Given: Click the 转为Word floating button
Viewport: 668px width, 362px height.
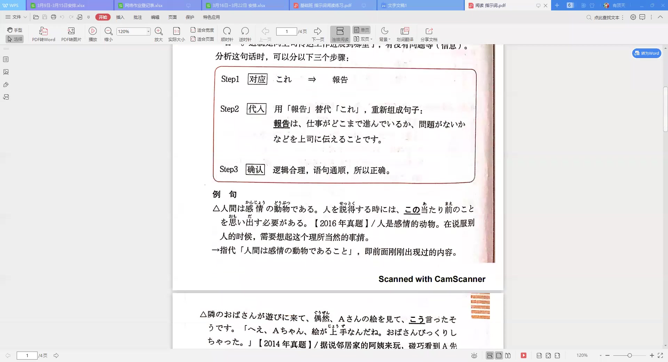Looking at the screenshot, I should click(x=646, y=53).
